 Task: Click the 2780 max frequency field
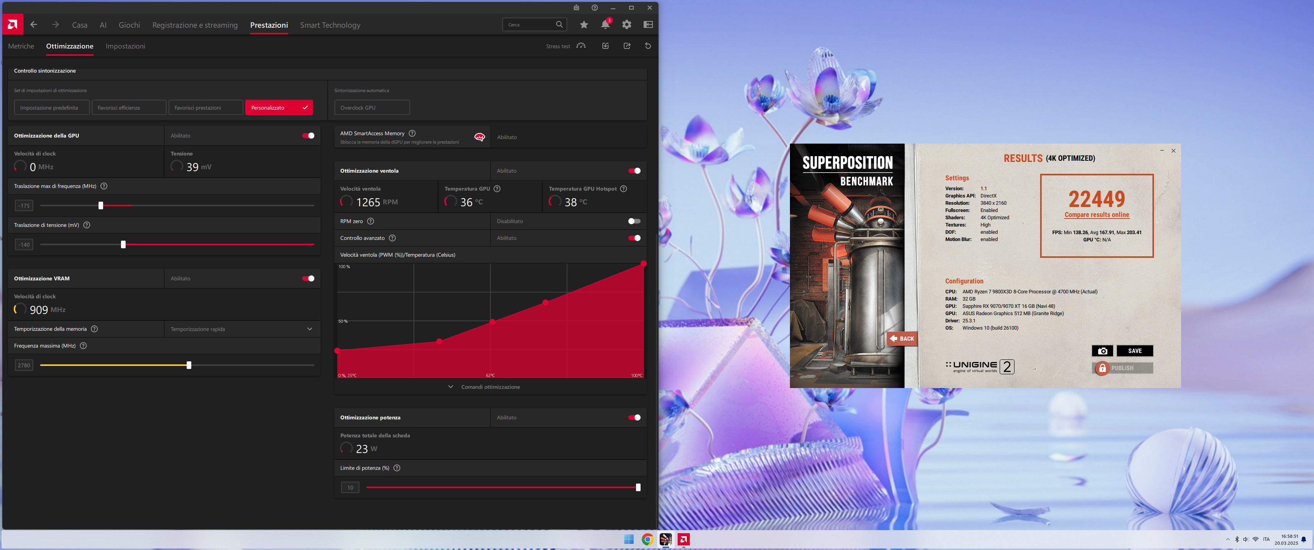point(24,365)
